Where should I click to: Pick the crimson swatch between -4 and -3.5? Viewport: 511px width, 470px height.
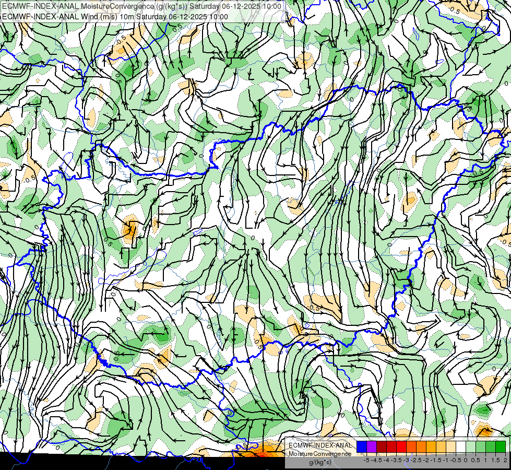click(391, 447)
